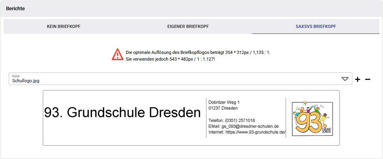Click the small 'Datei' field label
Screen dimensions: 383x159
[x=16, y=76]
